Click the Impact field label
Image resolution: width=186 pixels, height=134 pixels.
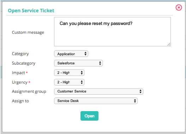click(x=18, y=73)
